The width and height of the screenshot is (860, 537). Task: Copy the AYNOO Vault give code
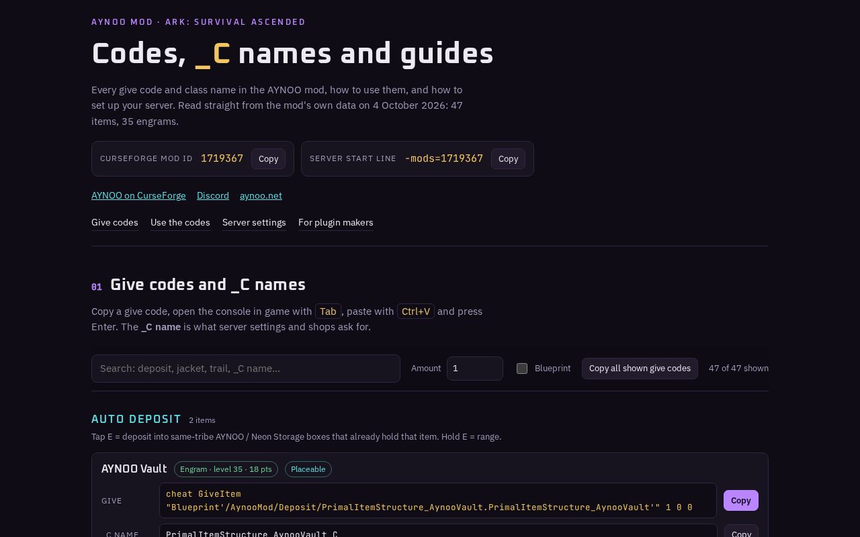click(741, 501)
